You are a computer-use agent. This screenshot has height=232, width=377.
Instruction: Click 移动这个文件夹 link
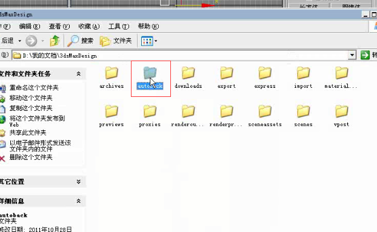point(31,98)
